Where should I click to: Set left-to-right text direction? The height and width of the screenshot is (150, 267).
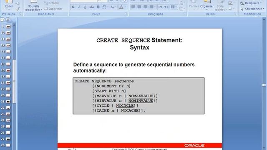160,7
